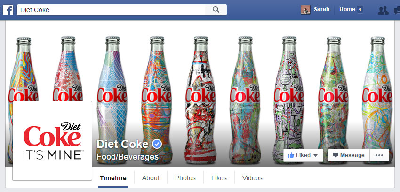
Task: Open the friend requests icon
Action: click(383, 10)
